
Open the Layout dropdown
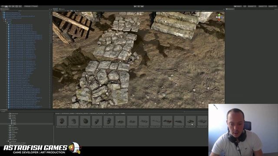(272, 6)
